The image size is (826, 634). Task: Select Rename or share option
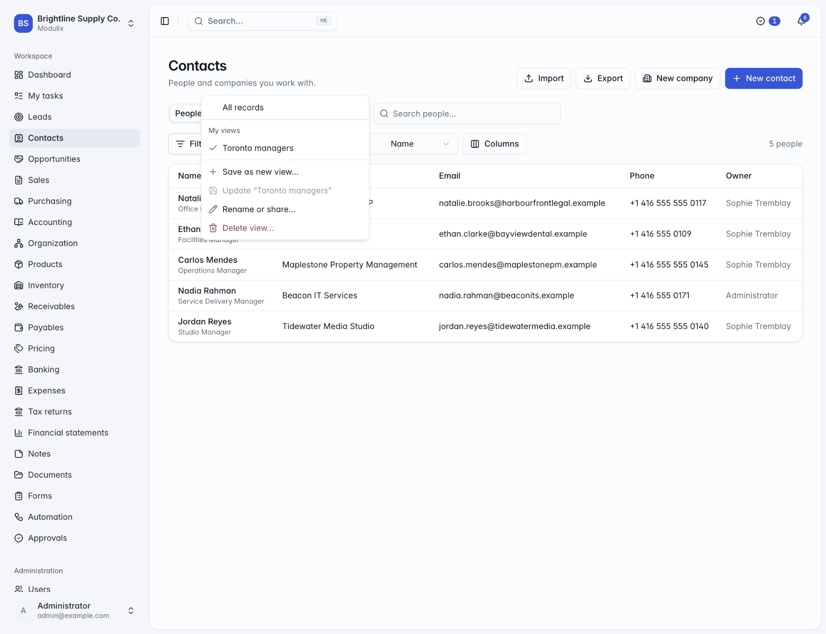285,209
